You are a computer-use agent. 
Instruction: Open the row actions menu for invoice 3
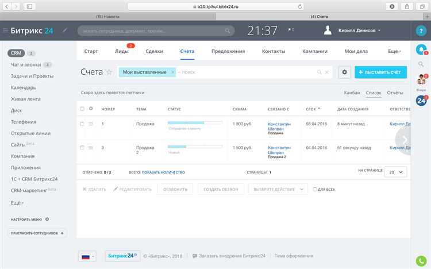pyautogui.click(x=91, y=148)
